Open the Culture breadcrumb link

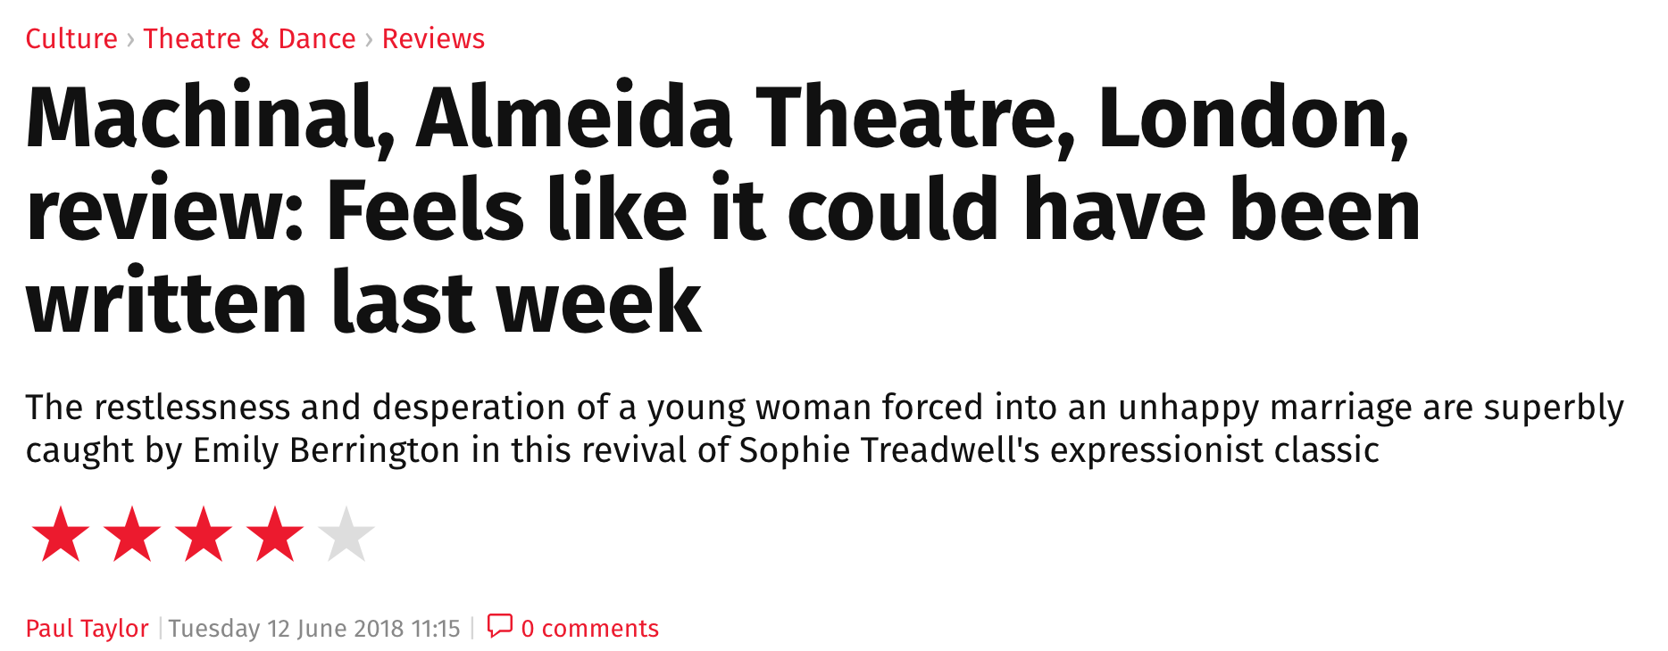pos(71,39)
